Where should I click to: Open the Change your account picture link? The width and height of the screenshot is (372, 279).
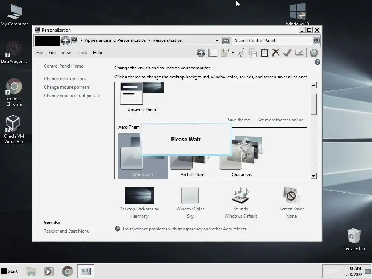coord(72,96)
